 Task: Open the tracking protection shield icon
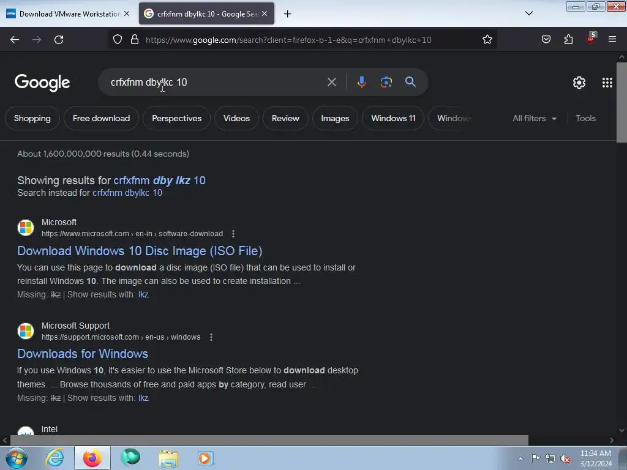(x=117, y=40)
